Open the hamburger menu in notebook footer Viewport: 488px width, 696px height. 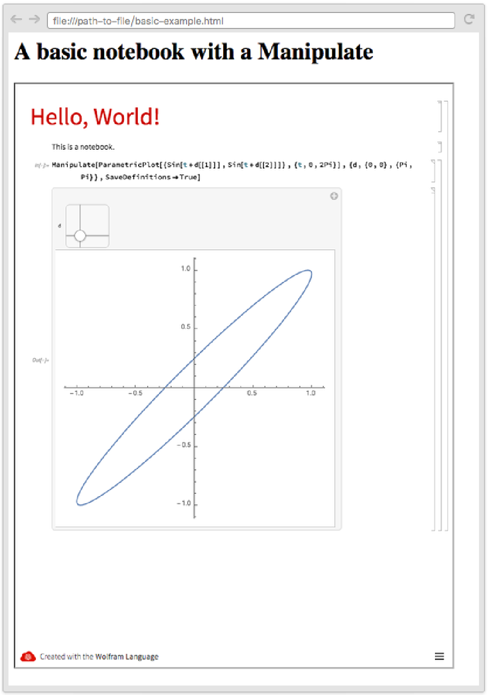click(439, 656)
